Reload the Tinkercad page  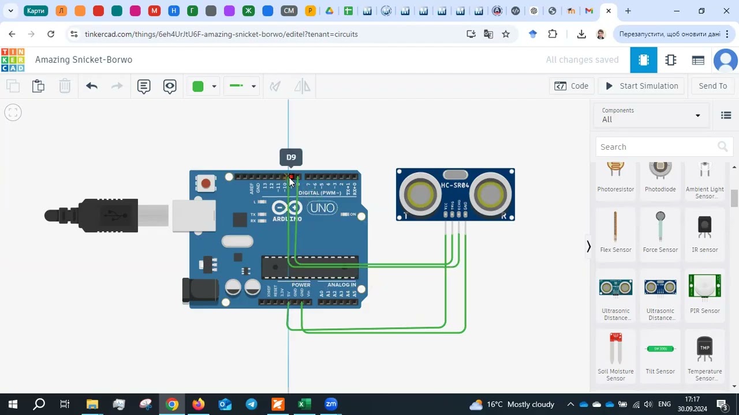tap(51, 34)
